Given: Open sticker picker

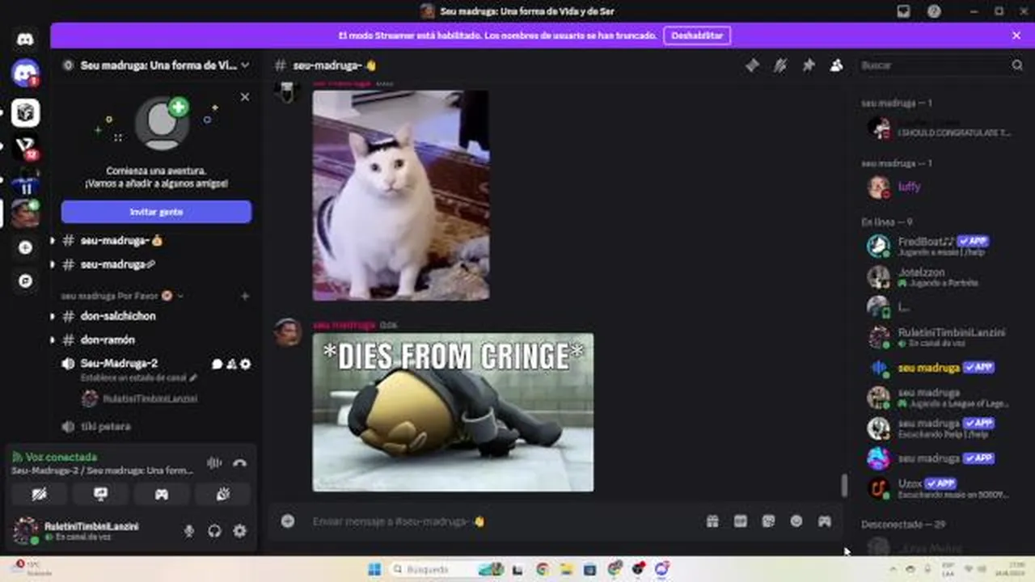Looking at the screenshot, I should (768, 521).
